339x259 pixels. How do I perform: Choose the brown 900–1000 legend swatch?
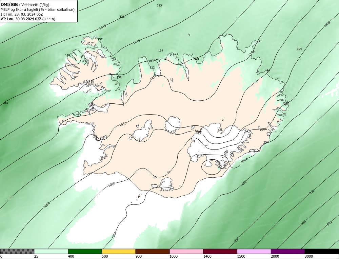[153, 252]
